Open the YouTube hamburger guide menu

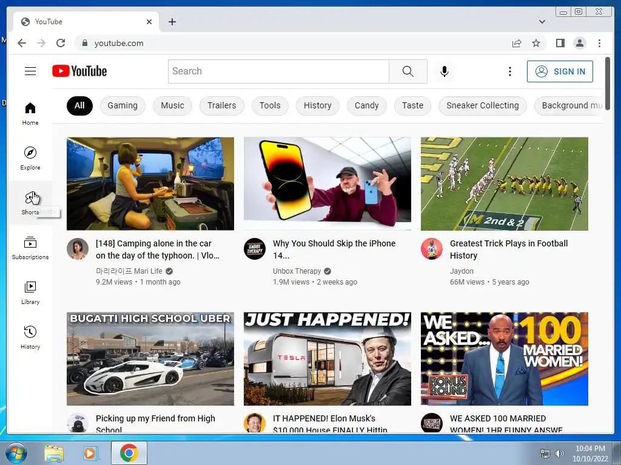coord(30,71)
